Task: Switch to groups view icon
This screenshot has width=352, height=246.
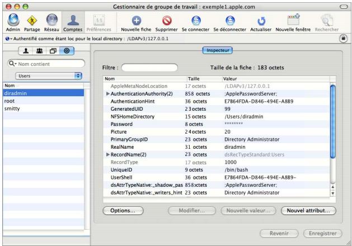Action: point(40,51)
